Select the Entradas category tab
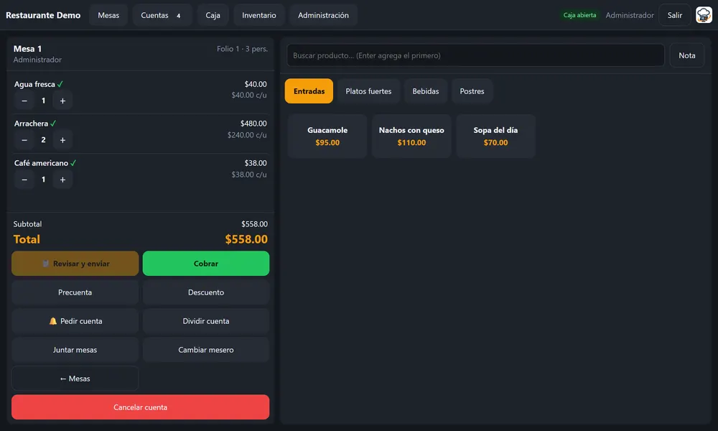The height and width of the screenshot is (431, 718). (x=309, y=91)
